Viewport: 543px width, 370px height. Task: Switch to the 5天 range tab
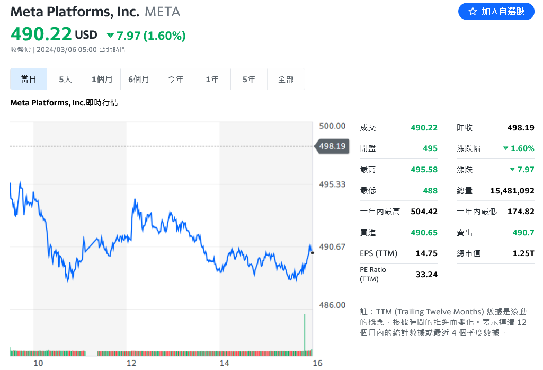tap(66, 80)
